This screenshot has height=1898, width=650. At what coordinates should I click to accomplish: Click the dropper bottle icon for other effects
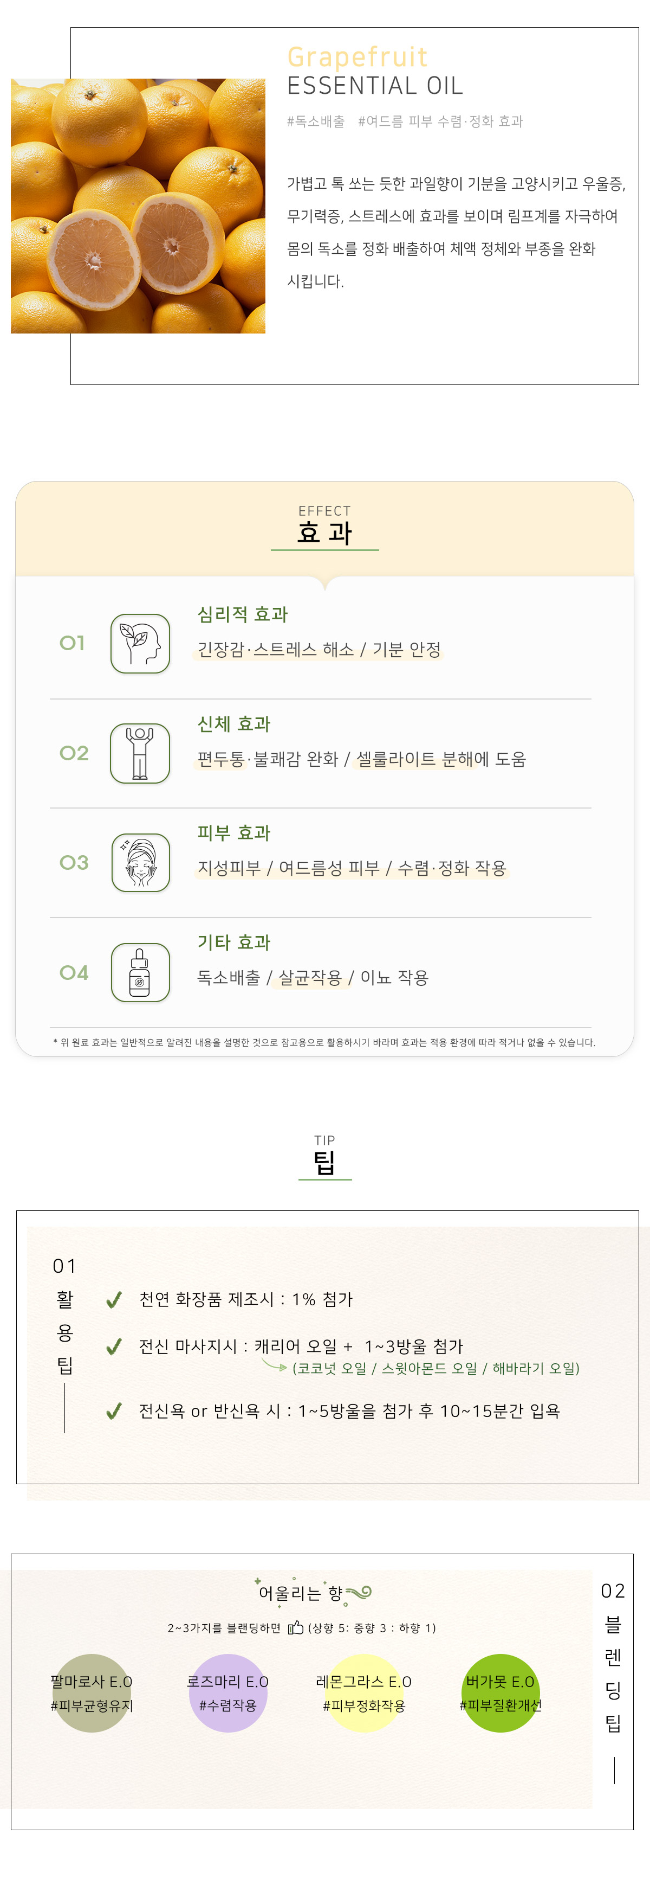[140, 972]
